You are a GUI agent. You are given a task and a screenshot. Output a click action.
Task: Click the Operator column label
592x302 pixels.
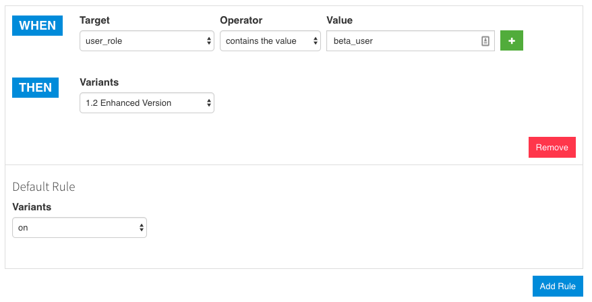tap(241, 20)
